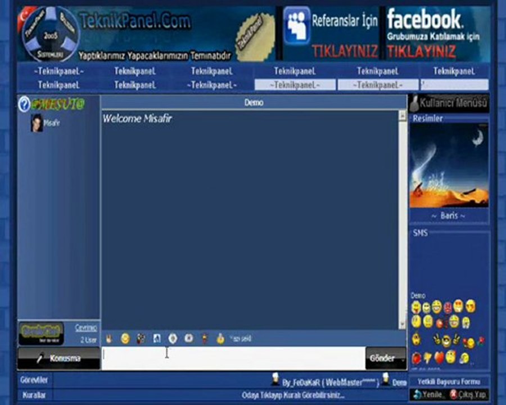Click the Demo room title bar
This screenshot has height=405, width=506.
254,103
